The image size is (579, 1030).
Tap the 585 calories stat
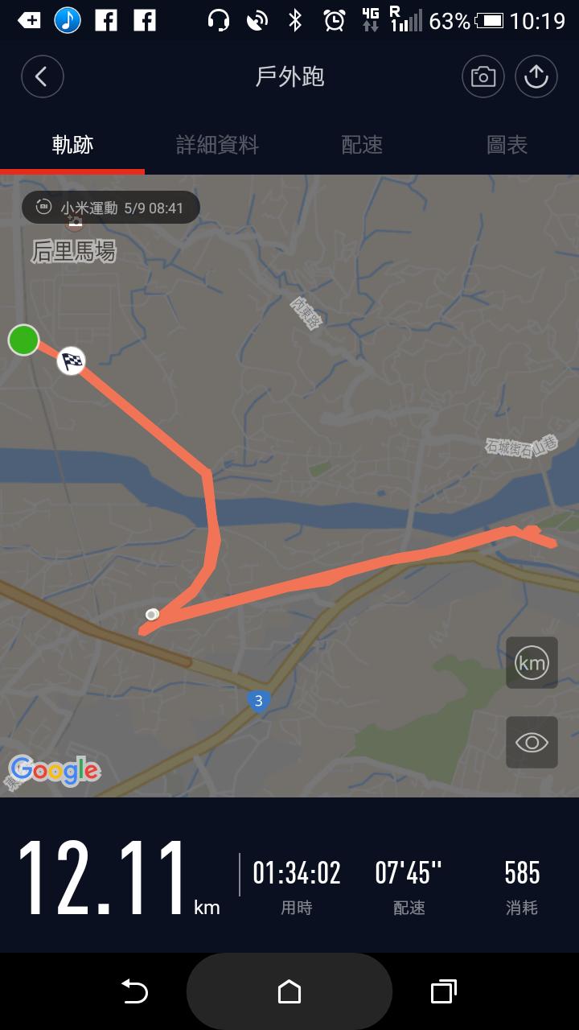pyautogui.click(x=522, y=886)
